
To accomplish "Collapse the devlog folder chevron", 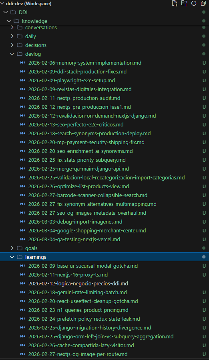I will pos(12,54).
